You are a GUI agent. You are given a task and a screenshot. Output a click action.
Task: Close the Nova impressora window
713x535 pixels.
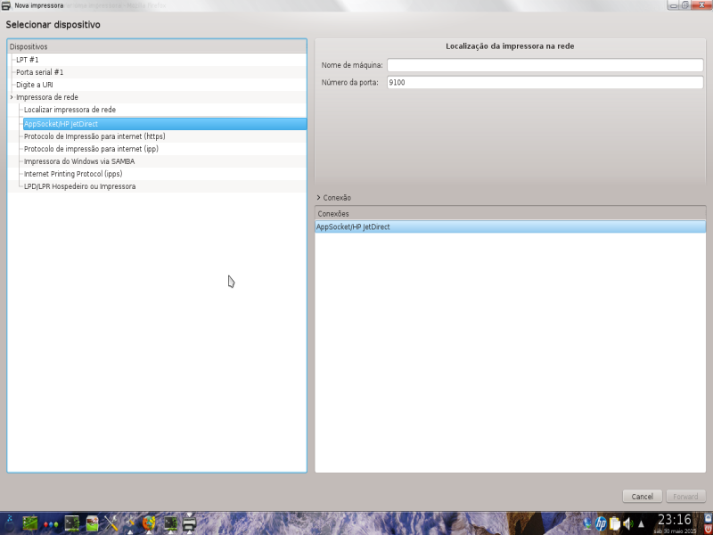(x=701, y=4)
